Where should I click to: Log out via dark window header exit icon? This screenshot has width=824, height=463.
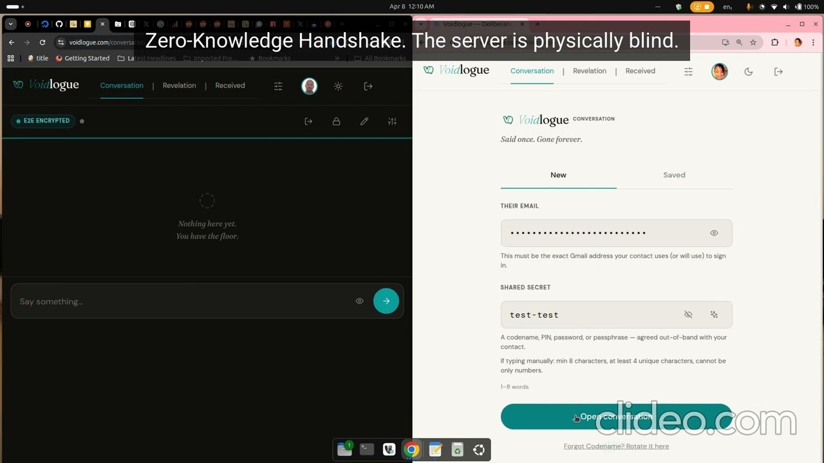coord(368,86)
